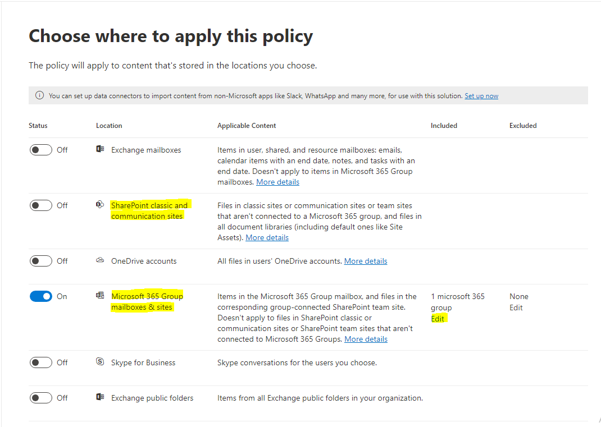Click the info icon in the data connectors banner
Image resolution: width=601 pixels, height=427 pixels.
(x=39, y=95)
